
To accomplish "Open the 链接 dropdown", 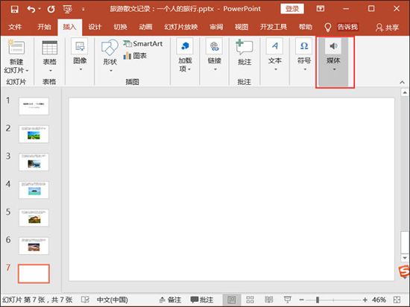I will (x=215, y=55).
